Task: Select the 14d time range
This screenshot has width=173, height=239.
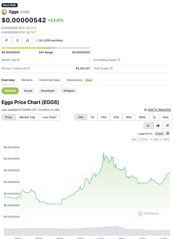Action: (103, 117)
